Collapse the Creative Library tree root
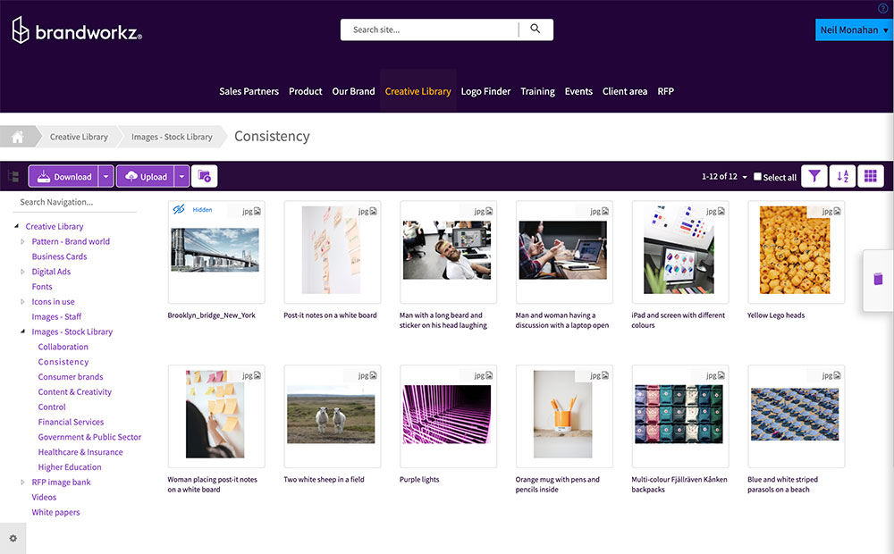Image resolution: width=894 pixels, height=554 pixels. point(16,226)
